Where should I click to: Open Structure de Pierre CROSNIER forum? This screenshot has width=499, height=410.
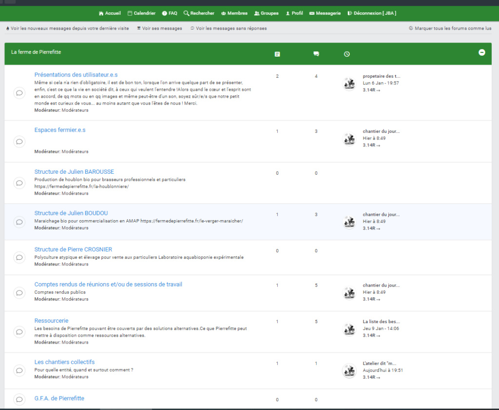tap(73, 249)
